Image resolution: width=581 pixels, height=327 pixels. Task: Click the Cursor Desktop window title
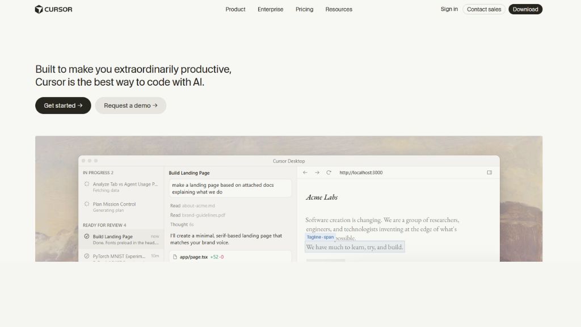(289, 161)
